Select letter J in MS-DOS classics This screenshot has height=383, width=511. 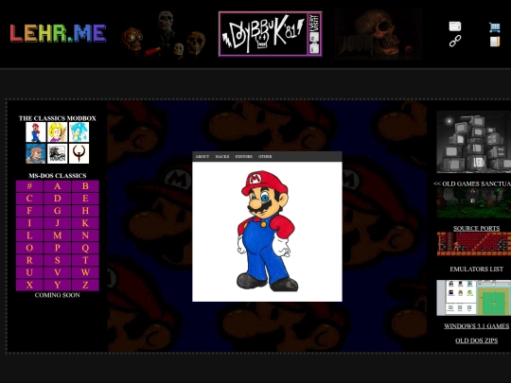pos(58,223)
